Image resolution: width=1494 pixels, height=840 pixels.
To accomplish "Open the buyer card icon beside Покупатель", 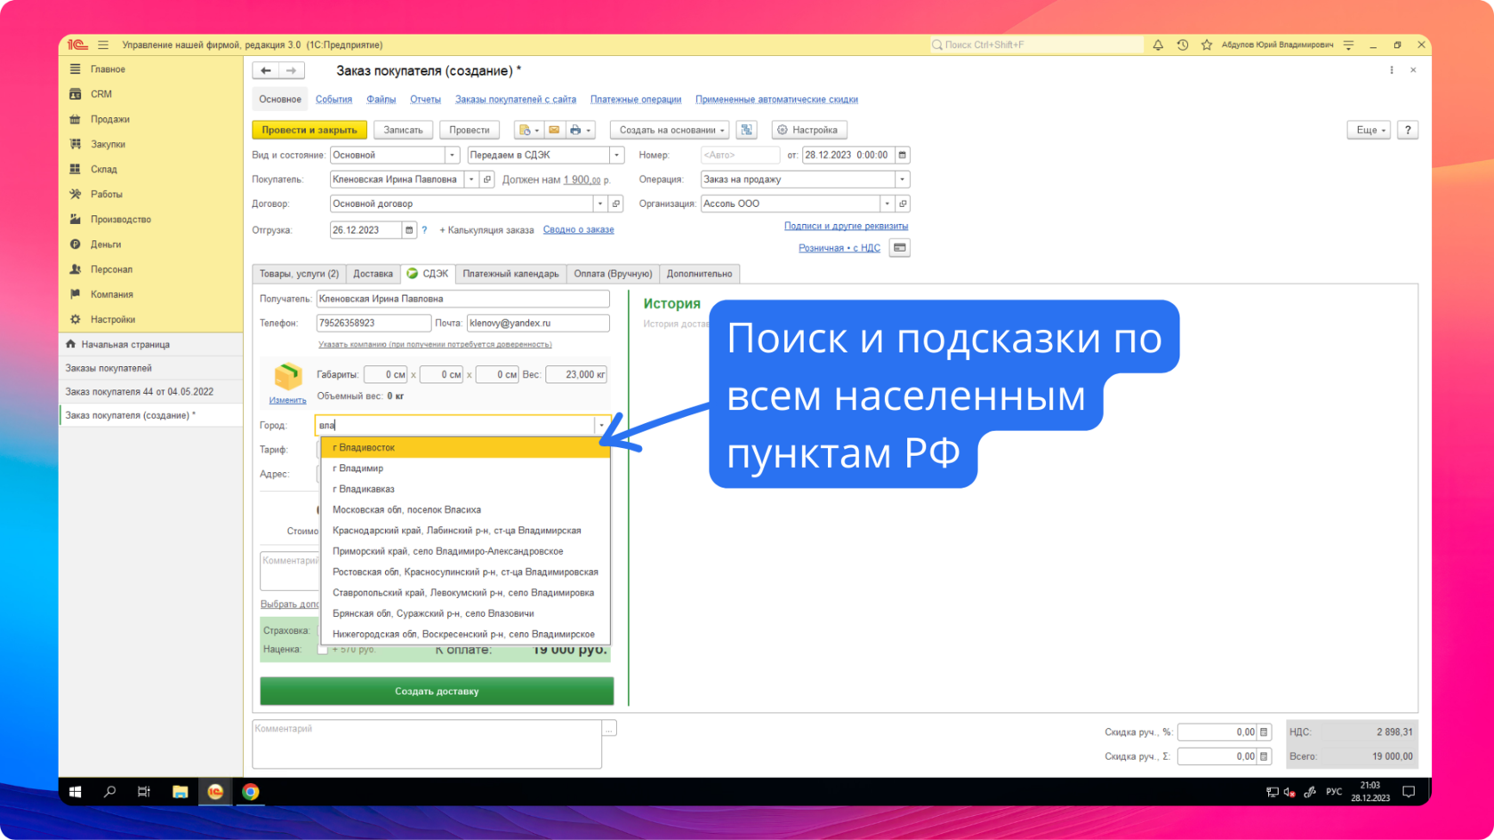I will [487, 180].
